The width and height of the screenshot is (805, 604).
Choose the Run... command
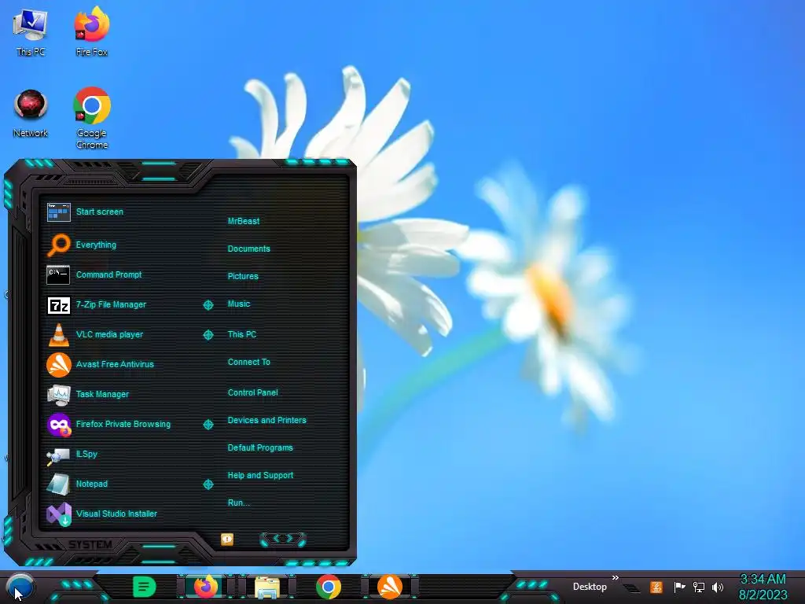point(239,503)
